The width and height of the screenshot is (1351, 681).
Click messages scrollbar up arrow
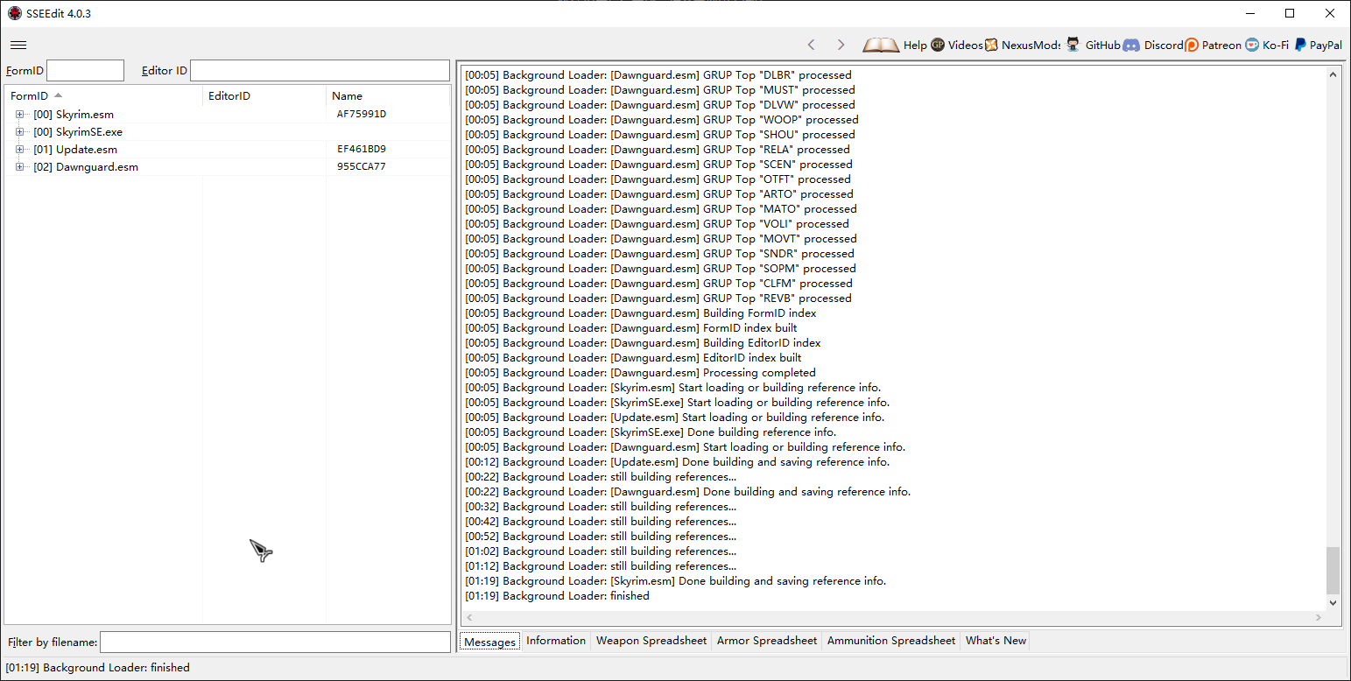(x=1333, y=74)
